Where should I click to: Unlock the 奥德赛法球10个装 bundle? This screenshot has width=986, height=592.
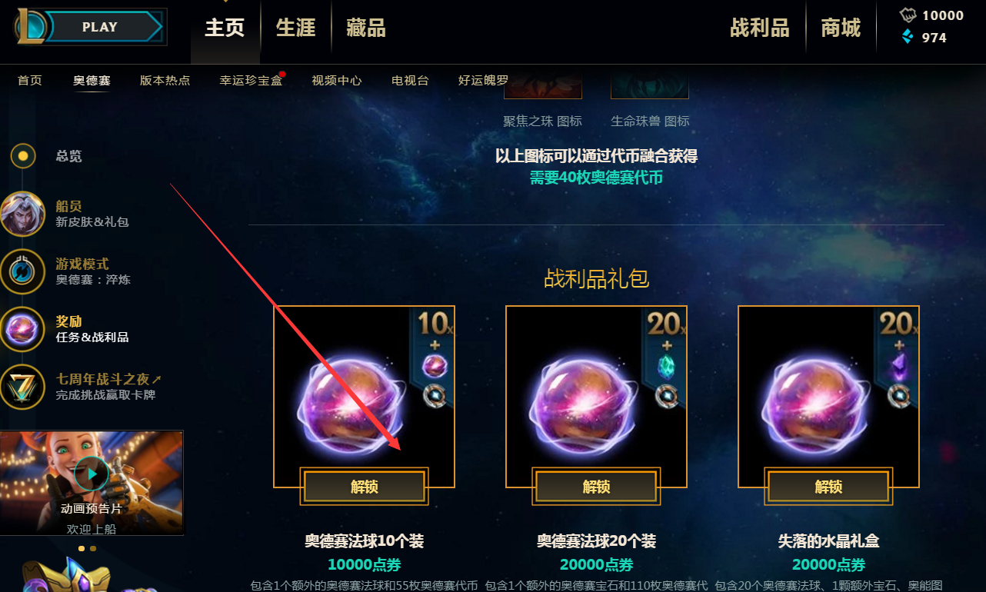pyautogui.click(x=365, y=487)
